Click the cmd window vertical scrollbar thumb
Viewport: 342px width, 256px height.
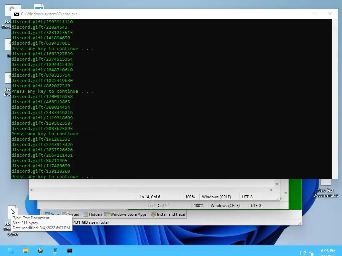[x=335, y=28]
